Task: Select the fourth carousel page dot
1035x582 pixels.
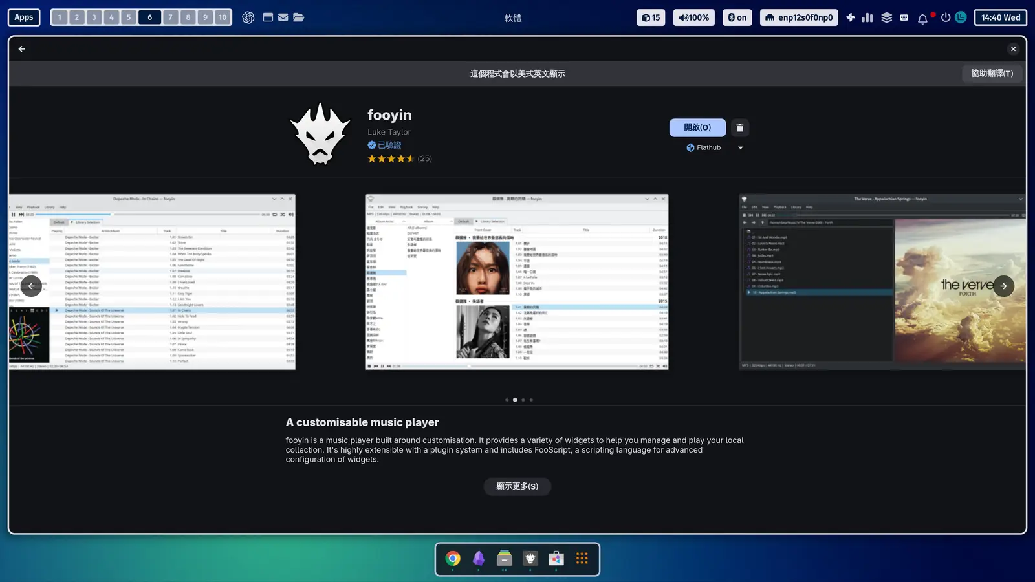Action: (532, 400)
